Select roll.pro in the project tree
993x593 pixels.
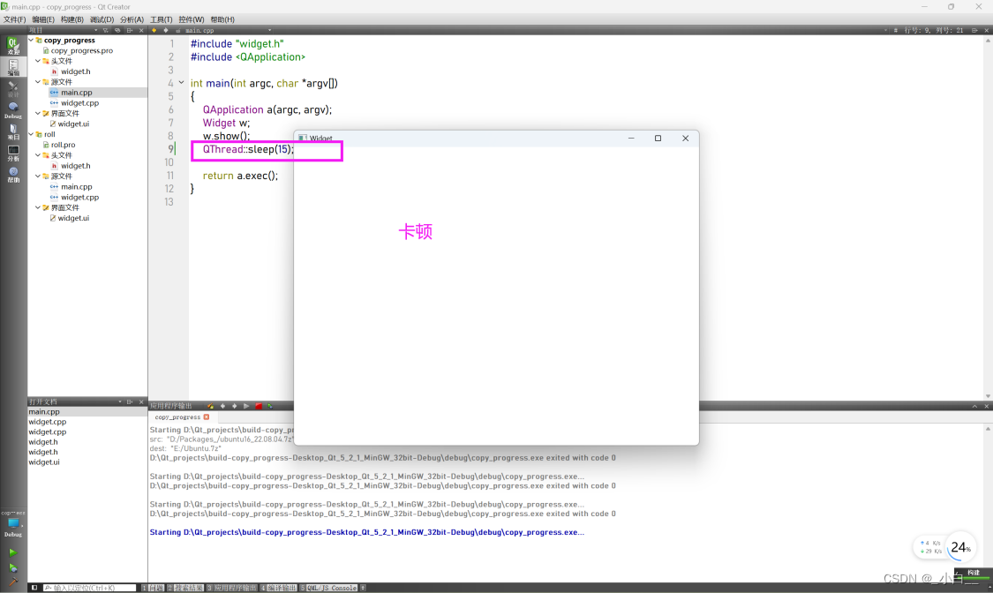coord(63,145)
